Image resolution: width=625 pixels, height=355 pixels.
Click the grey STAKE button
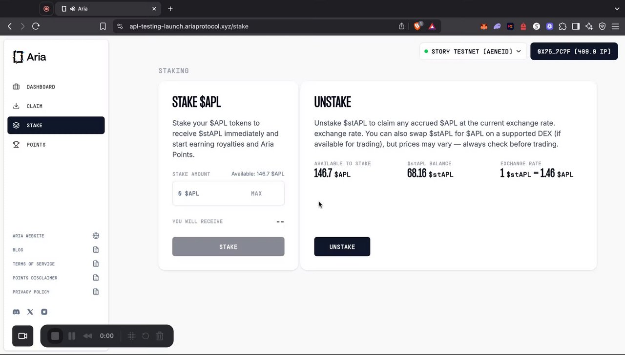coord(228,246)
